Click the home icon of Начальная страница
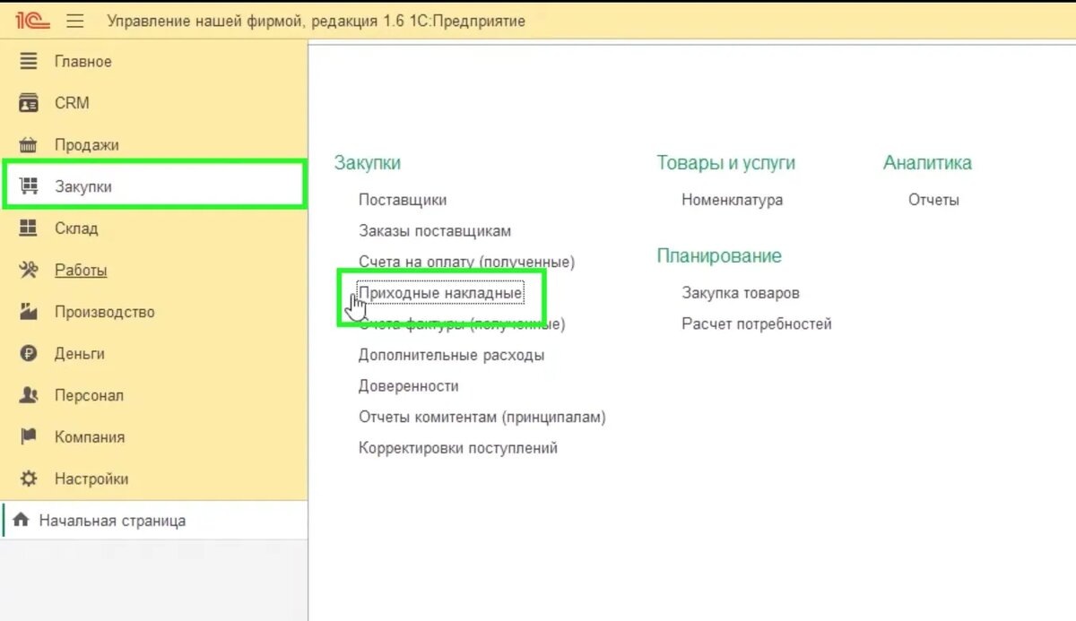 tap(22, 521)
